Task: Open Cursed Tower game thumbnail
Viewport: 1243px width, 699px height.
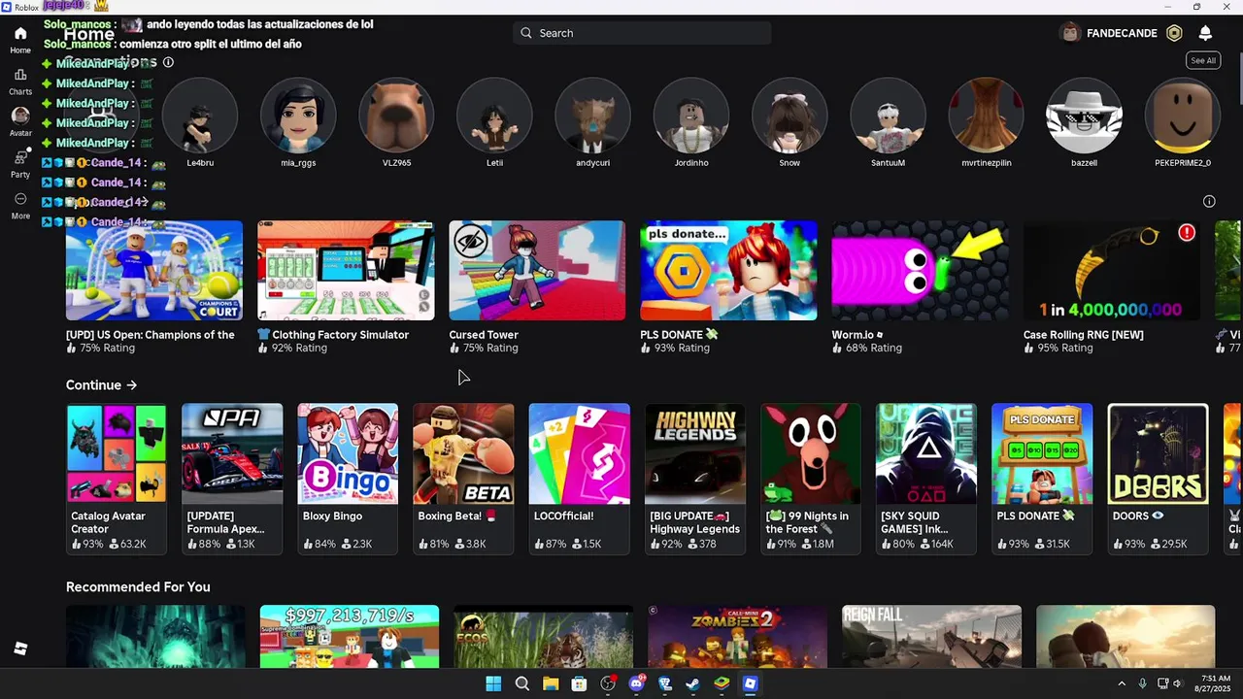Action: [537, 270]
